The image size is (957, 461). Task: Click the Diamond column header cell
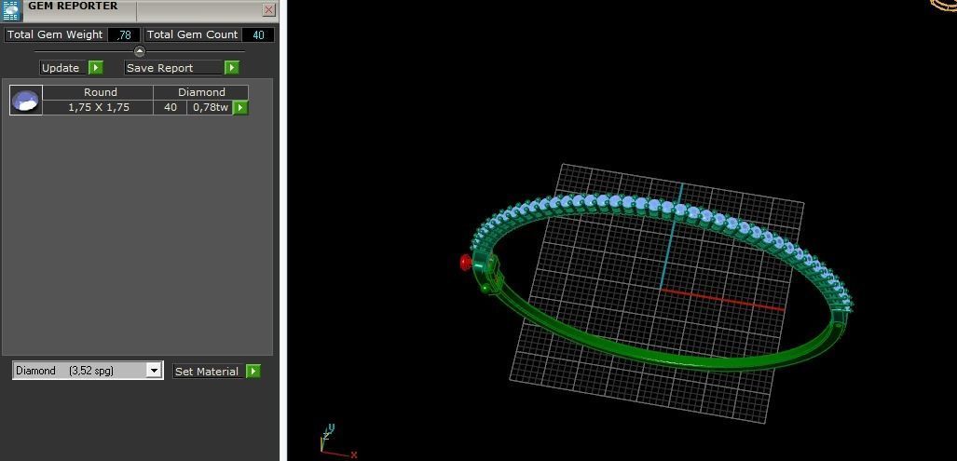point(200,92)
